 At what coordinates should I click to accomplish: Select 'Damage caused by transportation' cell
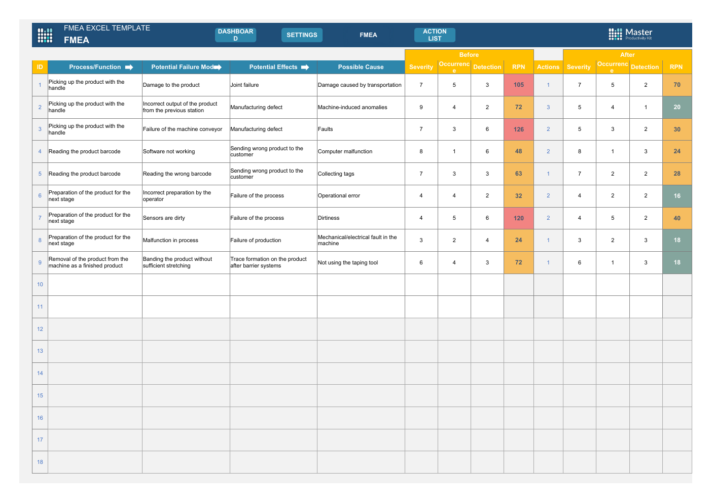tap(361, 85)
